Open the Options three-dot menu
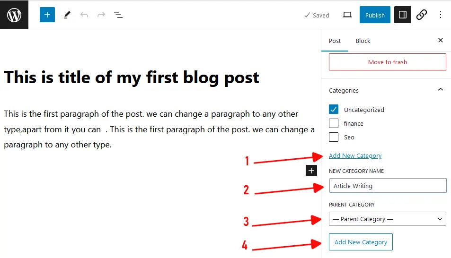 [441, 15]
